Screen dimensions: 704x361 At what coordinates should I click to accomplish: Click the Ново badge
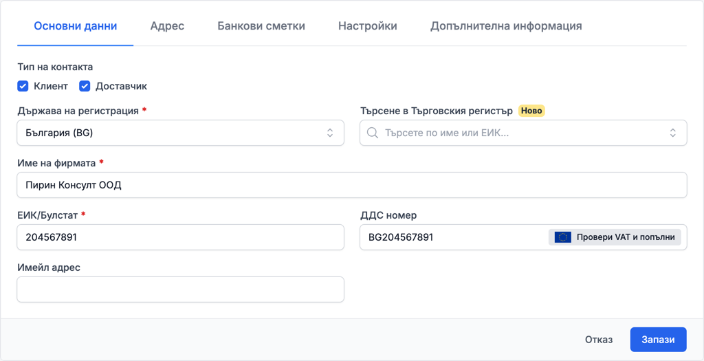tap(531, 111)
